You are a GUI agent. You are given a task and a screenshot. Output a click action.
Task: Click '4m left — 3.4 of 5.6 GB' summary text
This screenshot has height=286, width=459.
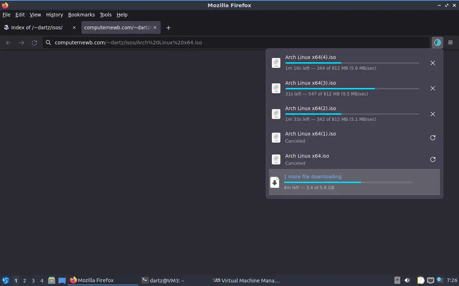[x=309, y=187]
